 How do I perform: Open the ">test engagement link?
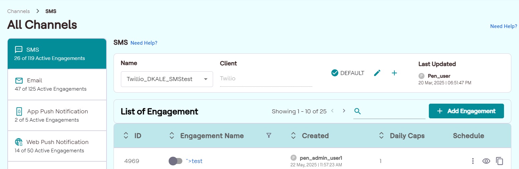point(194,161)
